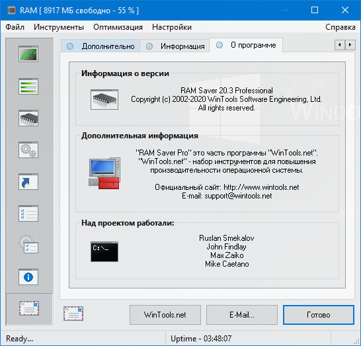Click the name Mike Caetano

[x=227, y=264]
